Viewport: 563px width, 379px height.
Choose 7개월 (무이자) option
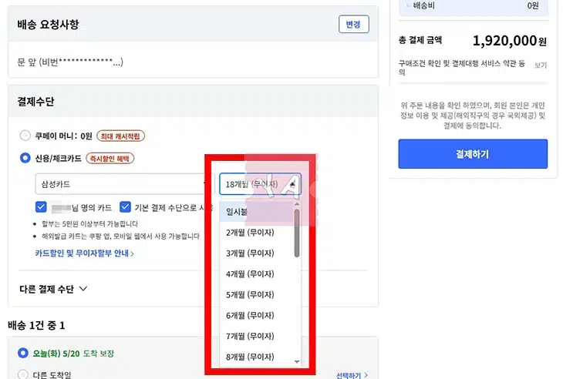(257, 337)
